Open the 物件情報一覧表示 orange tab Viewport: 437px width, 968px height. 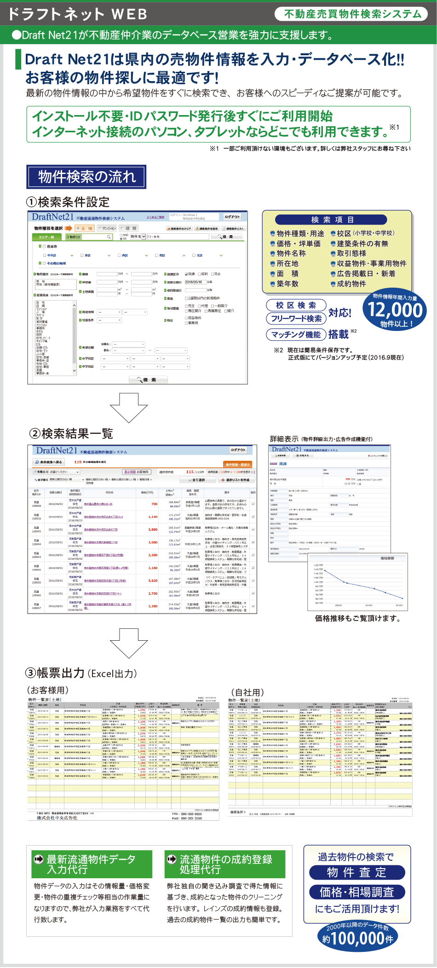pyautogui.click(x=238, y=464)
